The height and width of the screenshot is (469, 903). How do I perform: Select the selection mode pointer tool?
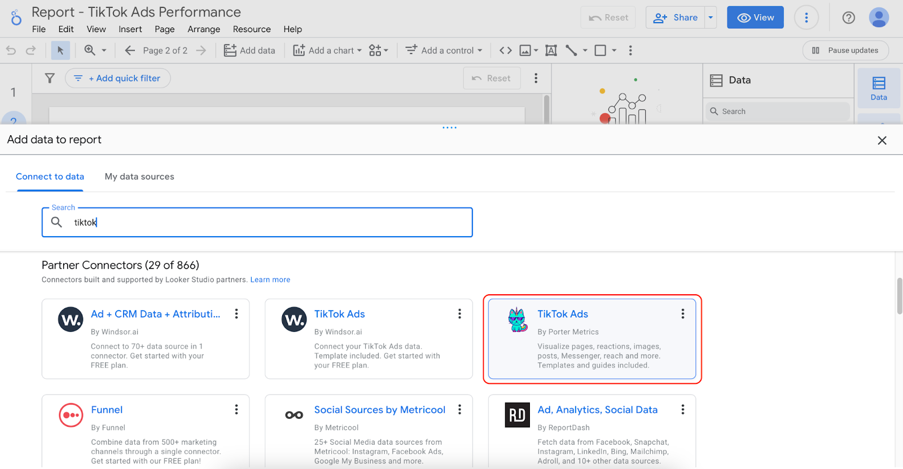tap(60, 50)
